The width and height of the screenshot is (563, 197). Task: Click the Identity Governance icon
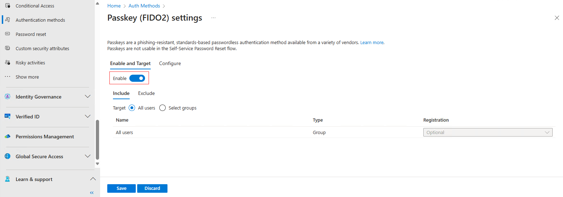(7, 97)
